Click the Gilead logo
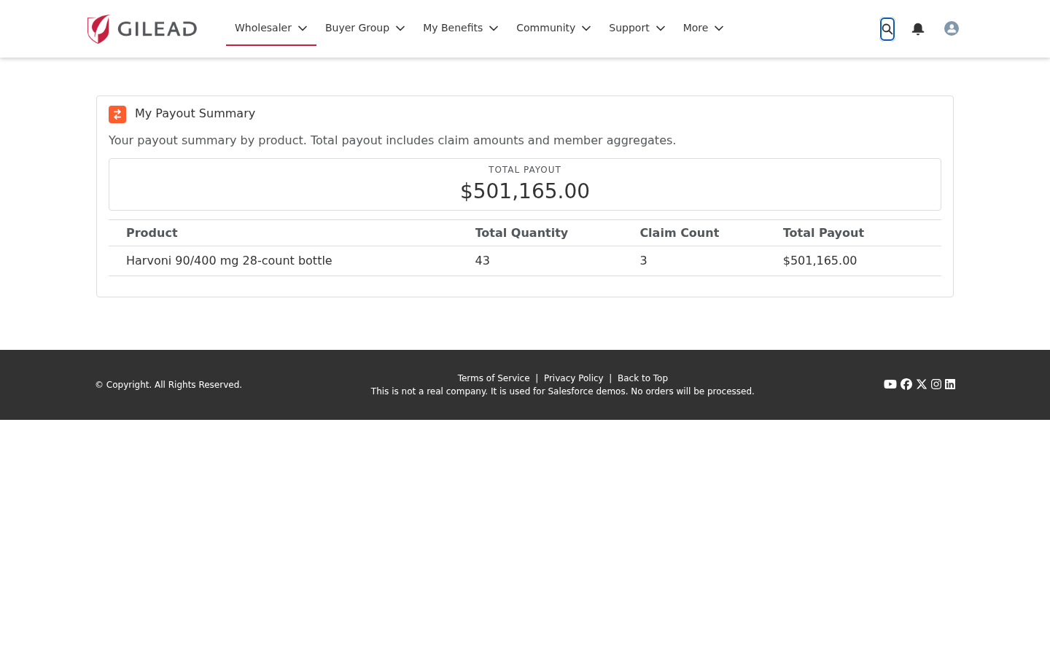Viewport: 1050px width, 656px height. (142, 29)
